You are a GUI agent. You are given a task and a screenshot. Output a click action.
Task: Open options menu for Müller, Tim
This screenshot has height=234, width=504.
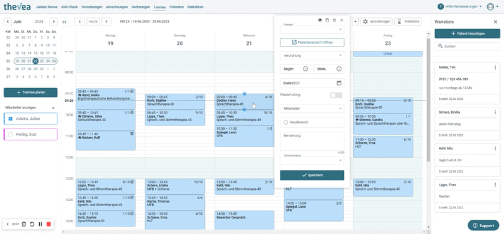tap(495, 68)
